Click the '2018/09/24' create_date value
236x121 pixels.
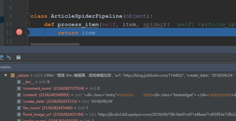[102, 101]
